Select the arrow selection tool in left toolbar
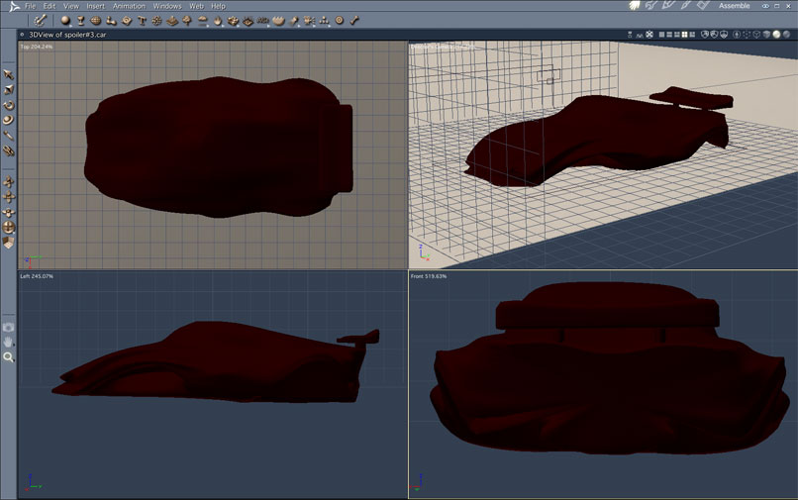Screen dimensions: 798x500 point(8,75)
